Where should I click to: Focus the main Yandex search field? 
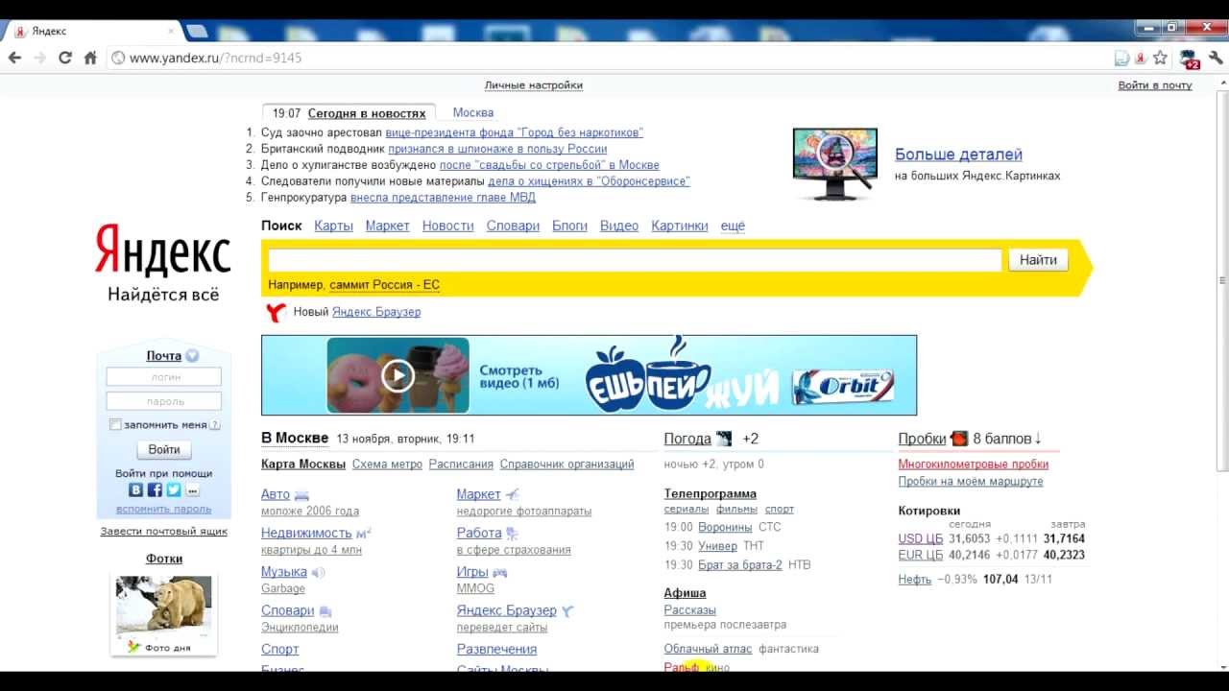(x=635, y=260)
